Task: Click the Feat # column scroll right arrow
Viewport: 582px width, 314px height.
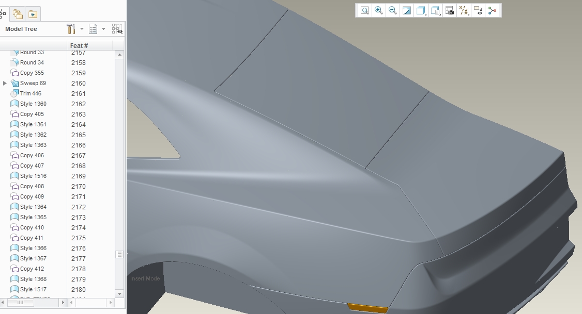Action: click(x=110, y=303)
